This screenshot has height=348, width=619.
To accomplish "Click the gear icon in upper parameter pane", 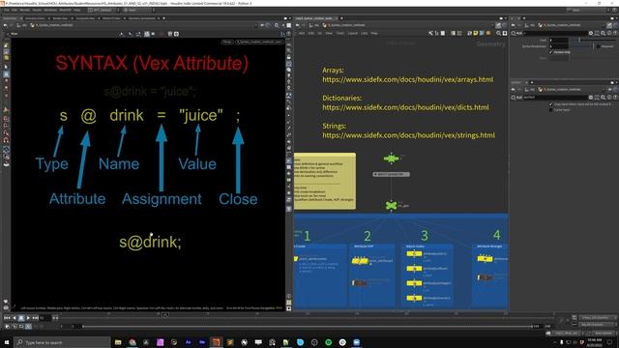I will [x=591, y=34].
